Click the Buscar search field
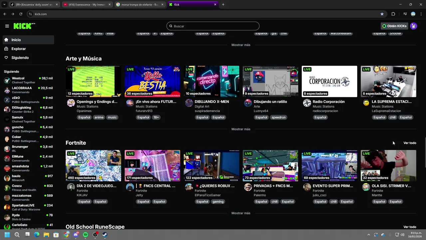Image resolution: width=426 pixels, height=240 pixels. (213, 26)
